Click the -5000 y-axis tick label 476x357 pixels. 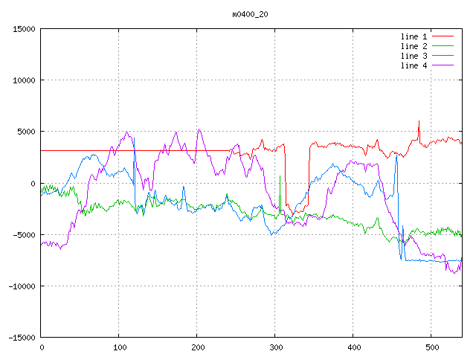click(x=23, y=234)
